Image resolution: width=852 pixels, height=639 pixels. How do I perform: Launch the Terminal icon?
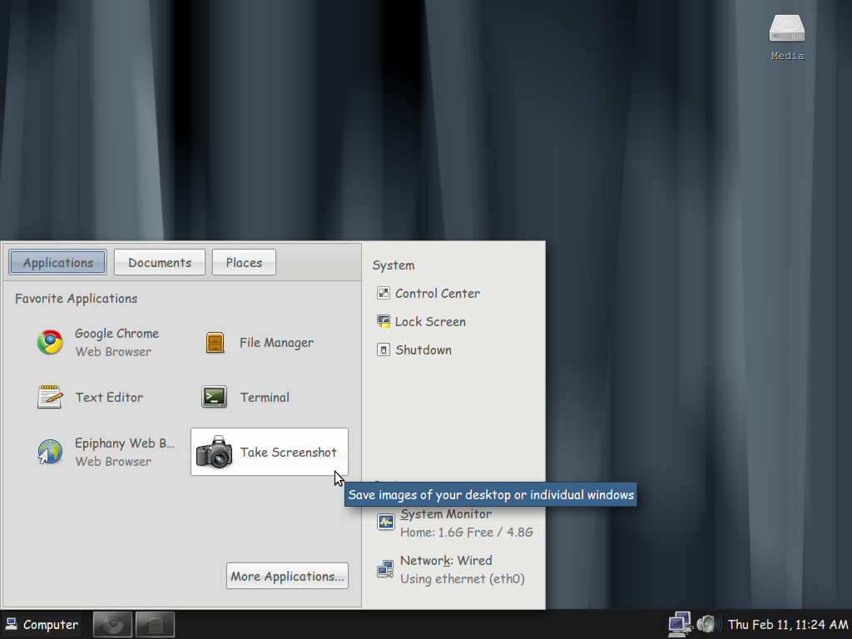pyautogui.click(x=214, y=397)
